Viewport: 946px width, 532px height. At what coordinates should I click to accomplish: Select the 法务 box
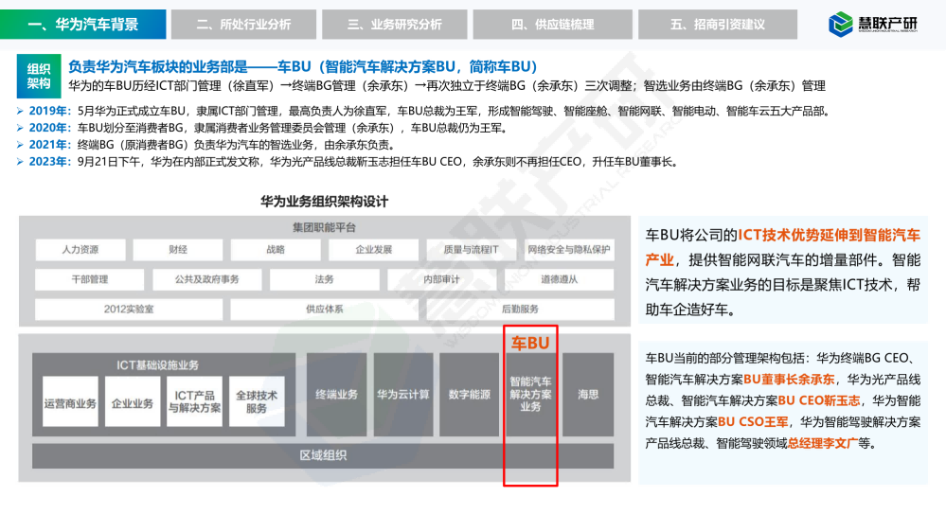(x=325, y=279)
